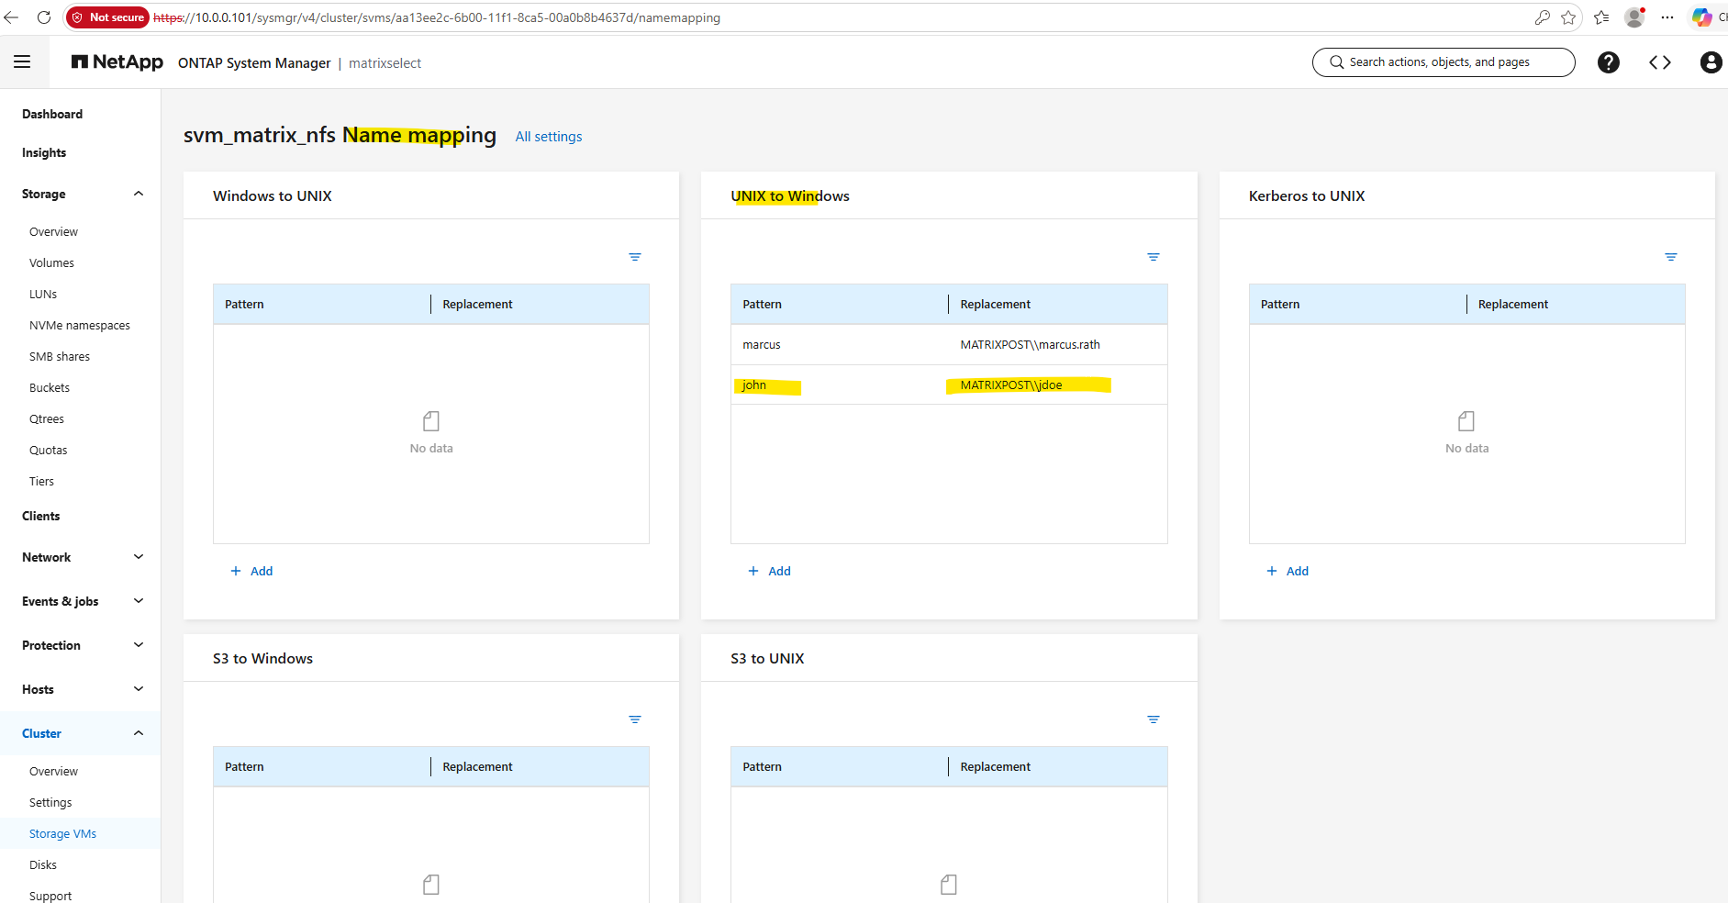Image resolution: width=1728 pixels, height=903 pixels.
Task: Filter the Windows to UNIX table
Action: 635,257
